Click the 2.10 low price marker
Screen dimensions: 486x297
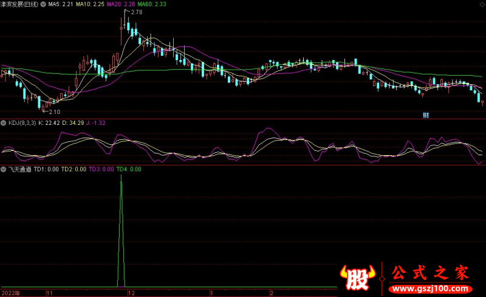[53, 112]
